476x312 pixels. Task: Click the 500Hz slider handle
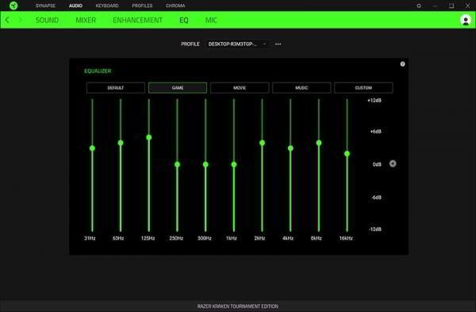pyautogui.click(x=205, y=164)
